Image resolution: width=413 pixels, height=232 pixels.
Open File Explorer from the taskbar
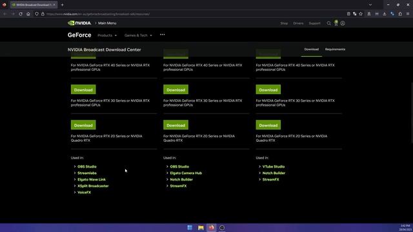(x=201, y=227)
